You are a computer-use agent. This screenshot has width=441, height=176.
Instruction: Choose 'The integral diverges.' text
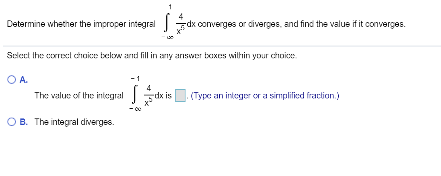coord(75,122)
